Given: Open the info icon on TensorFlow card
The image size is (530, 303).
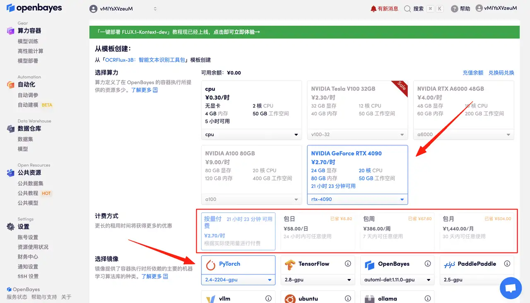Looking at the screenshot, I should pyautogui.click(x=348, y=264).
